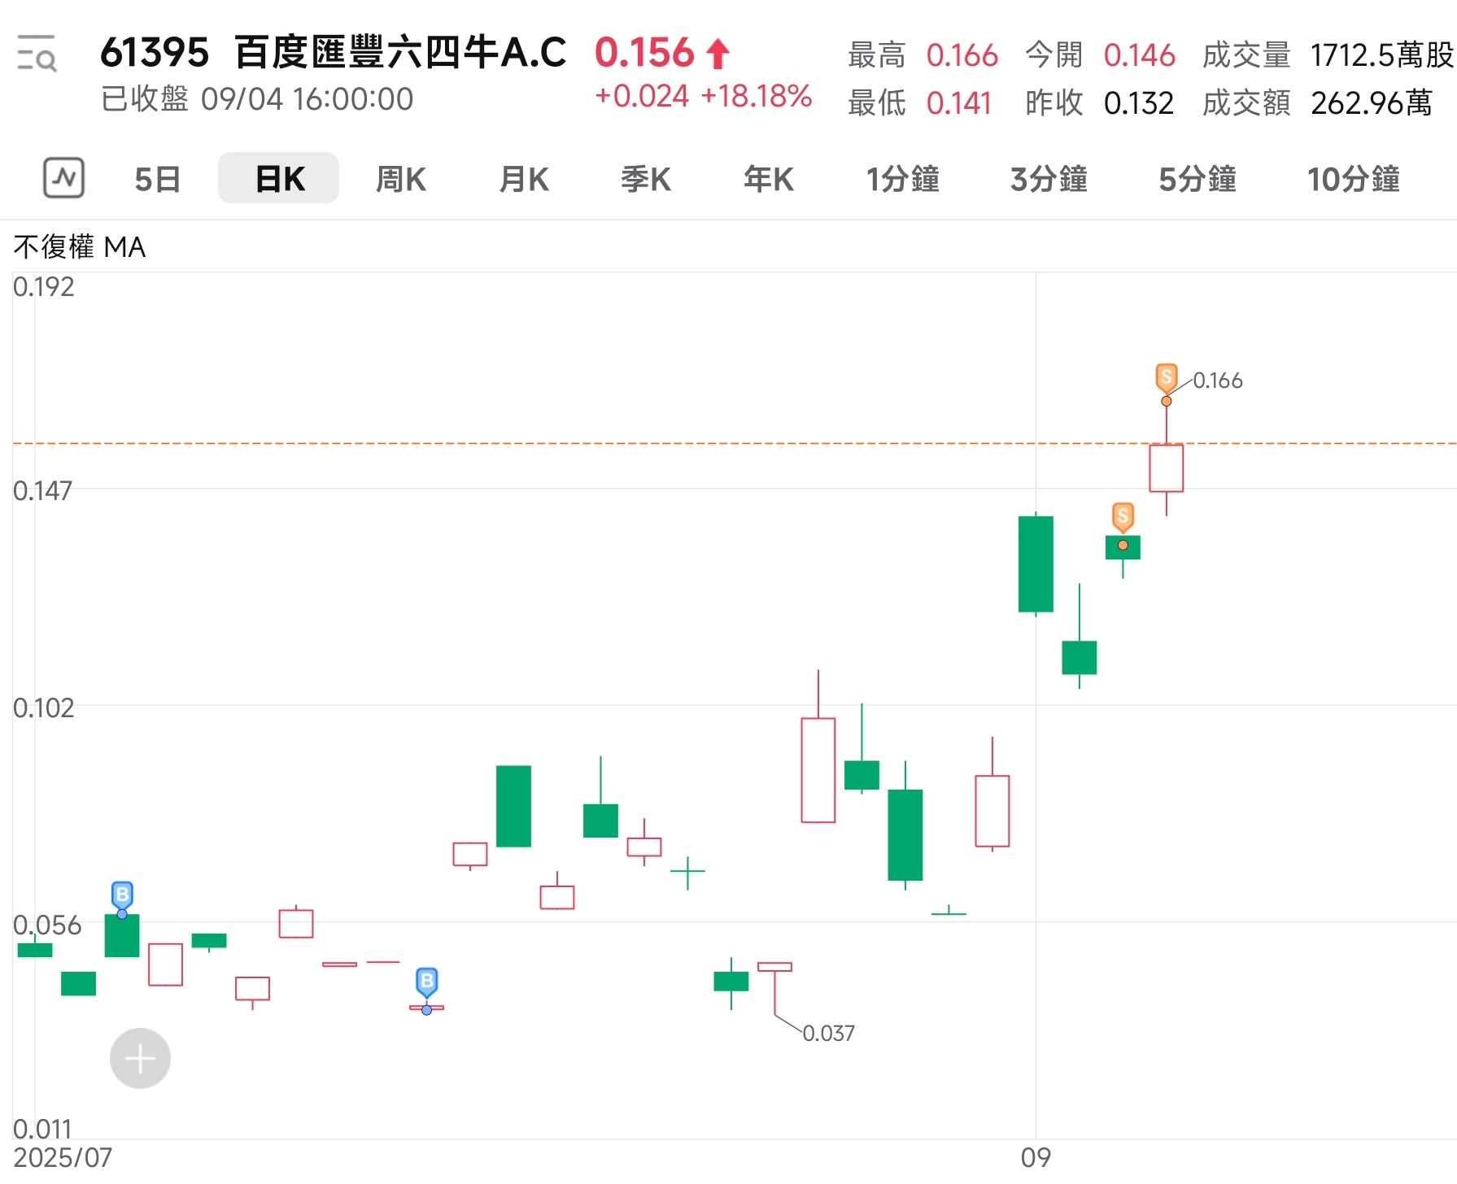Click the stock name 百度匯豐六四牛A.C

(400, 53)
